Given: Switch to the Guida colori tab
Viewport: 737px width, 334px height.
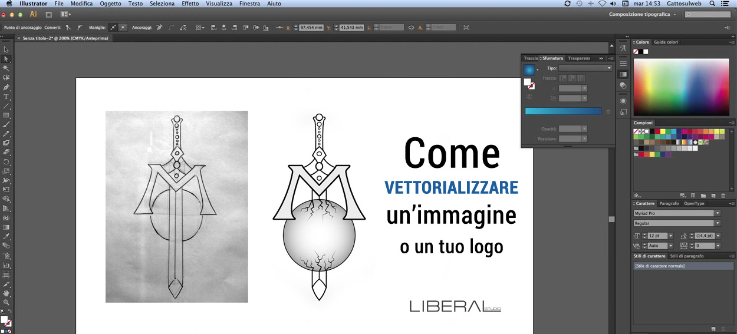Looking at the screenshot, I should [666, 42].
